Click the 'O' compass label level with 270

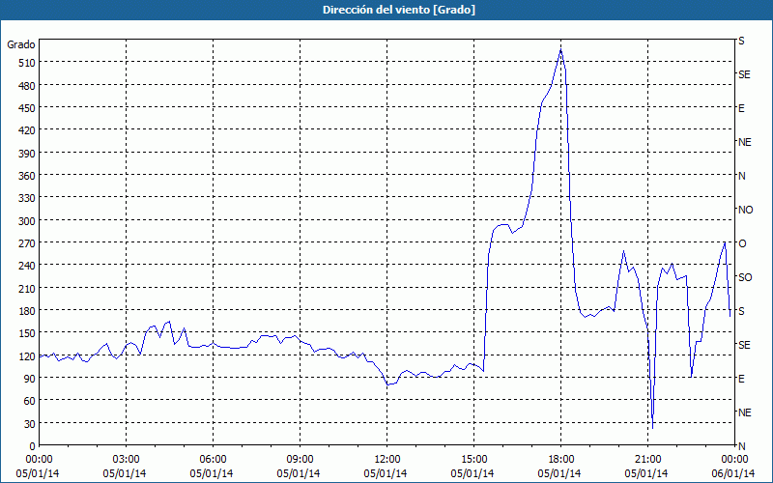coord(742,244)
